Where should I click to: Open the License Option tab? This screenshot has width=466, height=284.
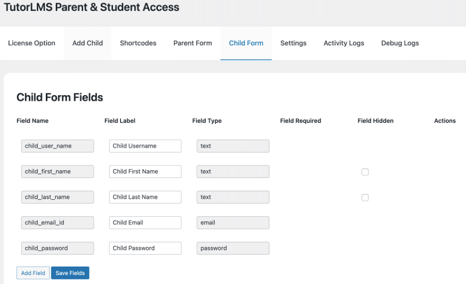click(x=31, y=43)
